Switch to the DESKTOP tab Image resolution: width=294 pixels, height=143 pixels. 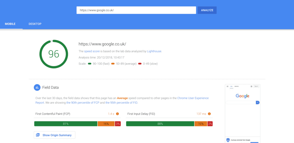[35, 24]
